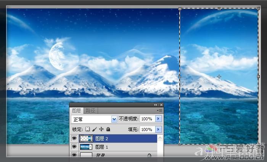This screenshot has width=267, height=162.
Task: Click the layers list scrollbar up arrow
Action: (160, 138)
